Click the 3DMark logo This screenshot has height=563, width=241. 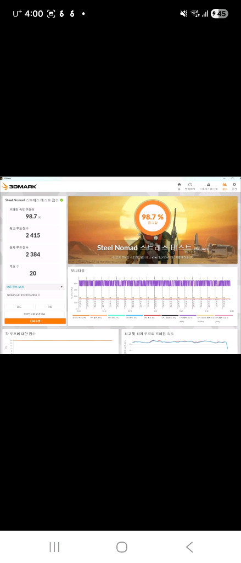tap(19, 186)
